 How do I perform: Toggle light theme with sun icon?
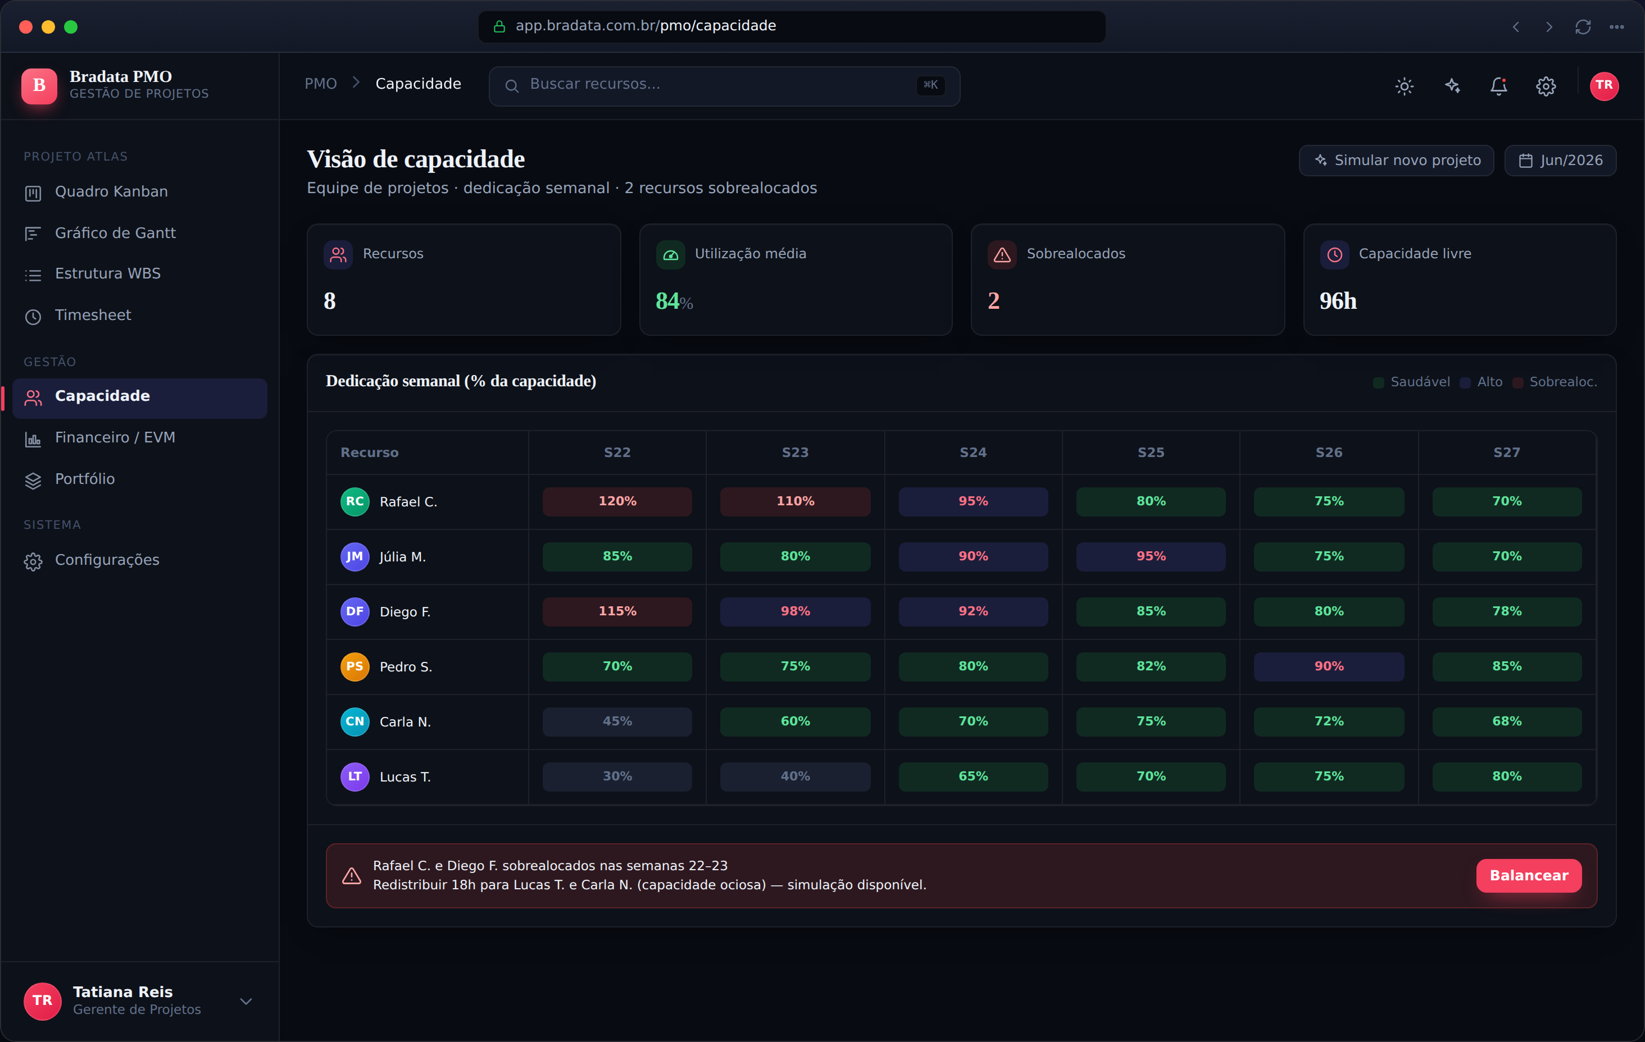point(1404,86)
